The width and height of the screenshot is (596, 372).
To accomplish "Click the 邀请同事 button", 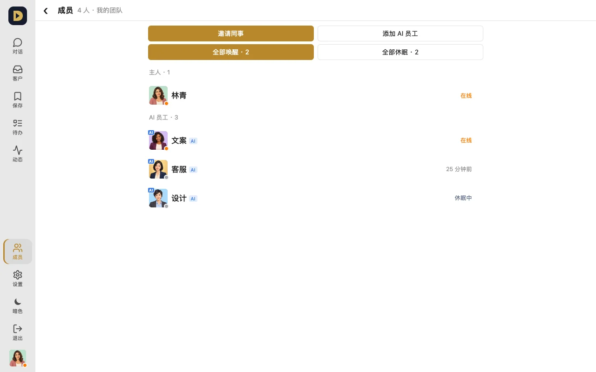I will point(231,33).
